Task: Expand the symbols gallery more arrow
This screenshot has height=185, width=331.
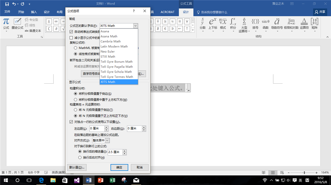Action: pos(193,30)
